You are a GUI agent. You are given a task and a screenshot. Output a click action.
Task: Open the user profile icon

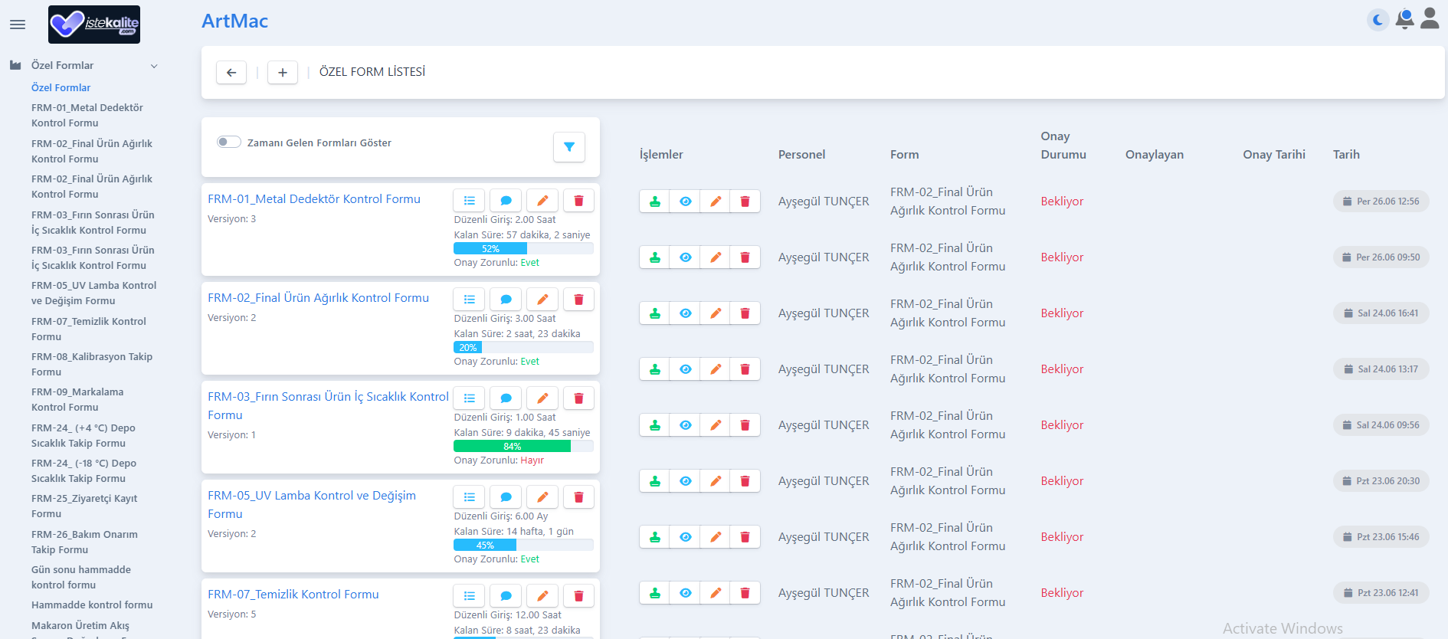click(x=1430, y=18)
